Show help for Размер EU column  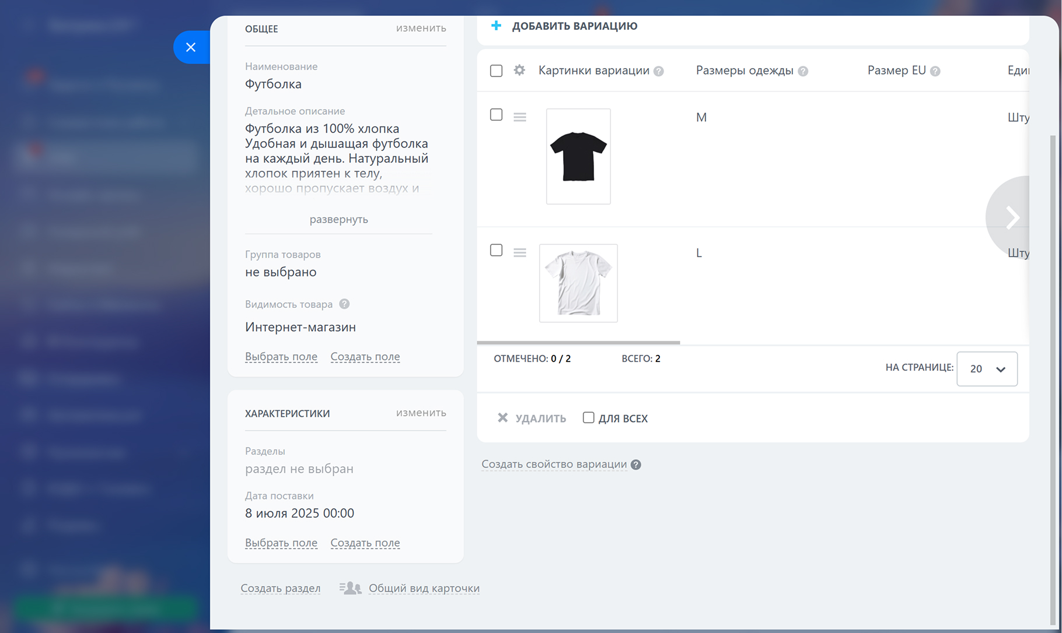[x=935, y=71]
